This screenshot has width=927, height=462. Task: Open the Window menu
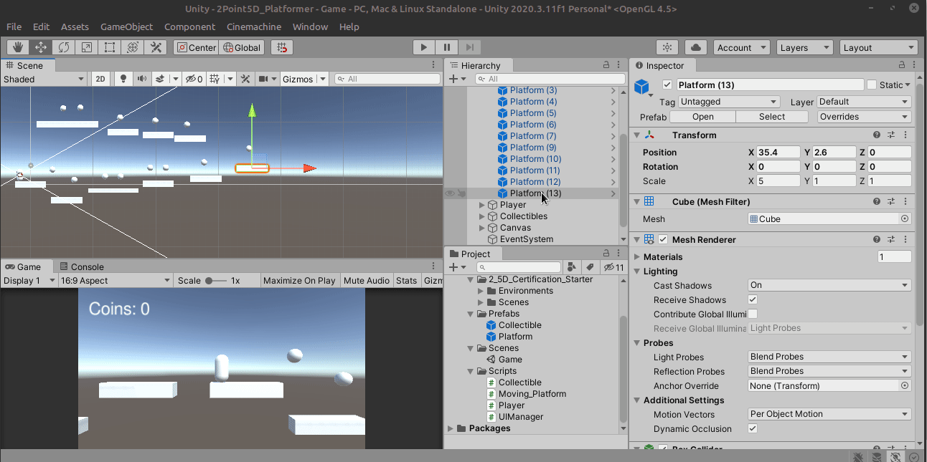[310, 27]
